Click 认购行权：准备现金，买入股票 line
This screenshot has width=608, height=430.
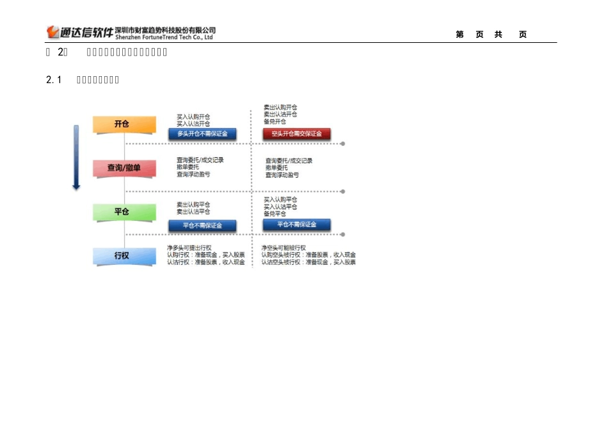pos(206,255)
